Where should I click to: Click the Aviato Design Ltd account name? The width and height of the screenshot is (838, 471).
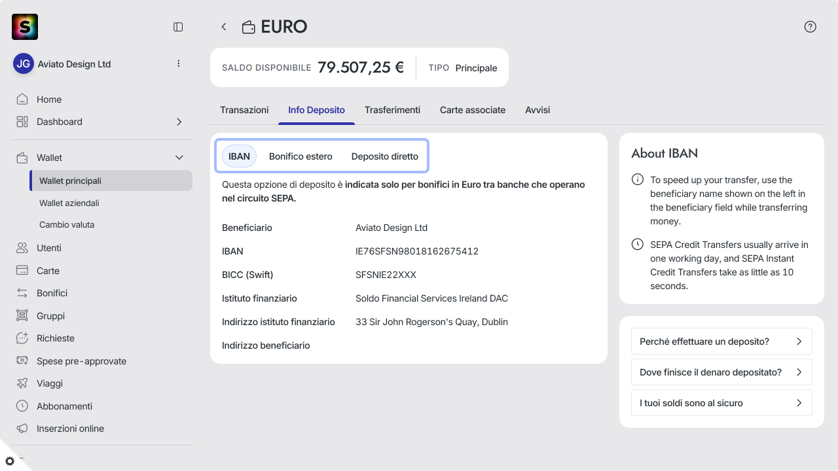coord(75,64)
